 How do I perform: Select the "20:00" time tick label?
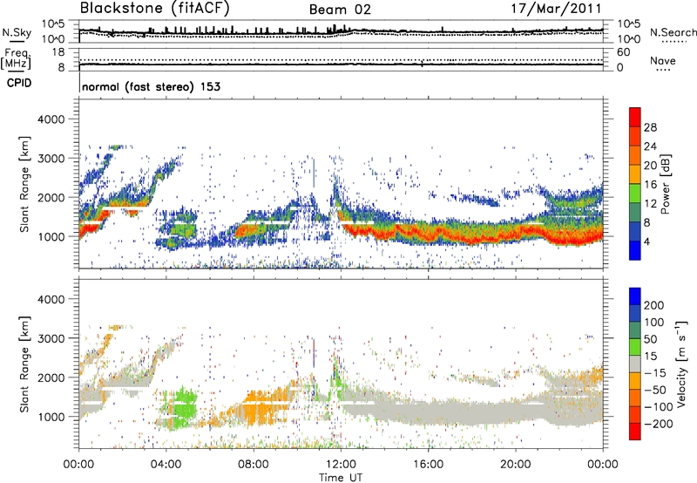coord(515,465)
